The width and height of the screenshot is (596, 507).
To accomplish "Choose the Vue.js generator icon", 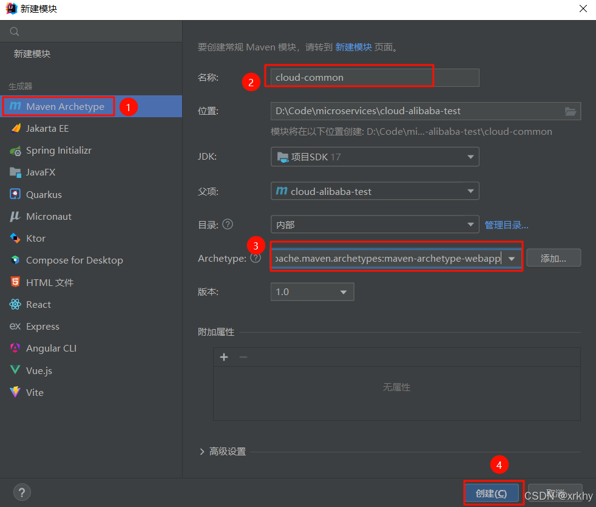I will click(15, 370).
